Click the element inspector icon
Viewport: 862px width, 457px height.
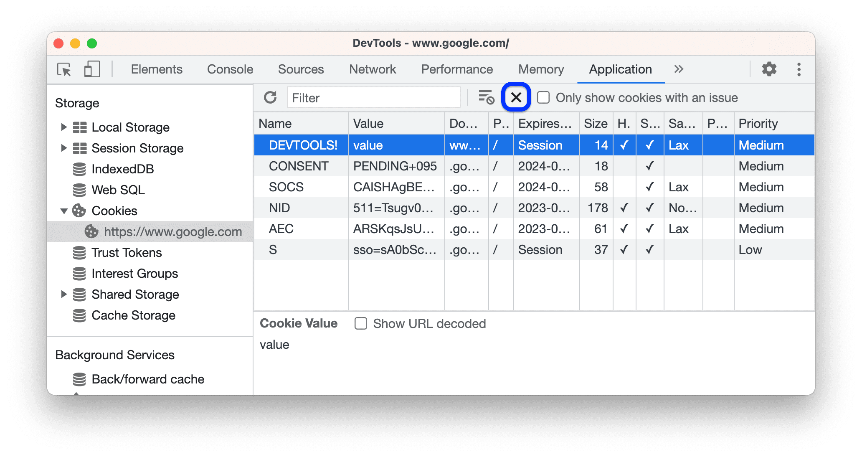pos(64,69)
